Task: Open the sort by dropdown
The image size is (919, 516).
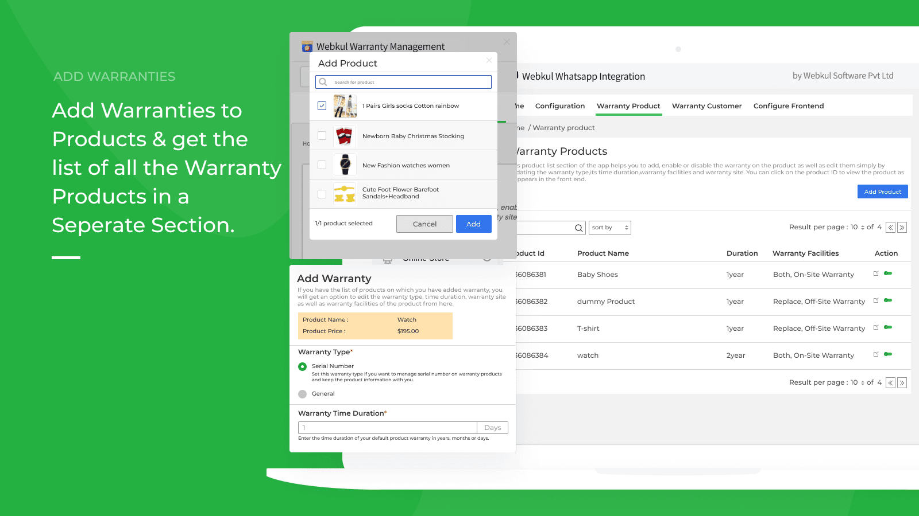Action: click(x=610, y=228)
